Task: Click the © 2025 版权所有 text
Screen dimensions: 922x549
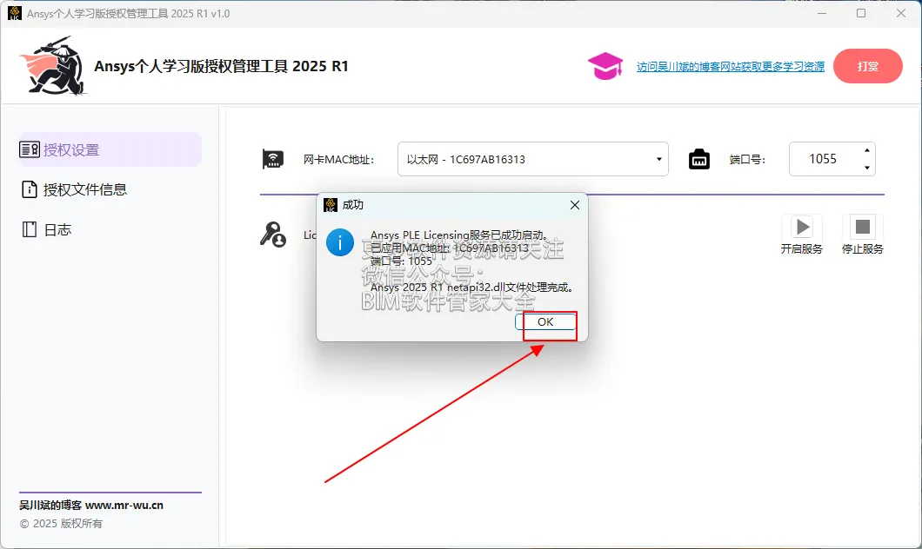Action: click(61, 523)
